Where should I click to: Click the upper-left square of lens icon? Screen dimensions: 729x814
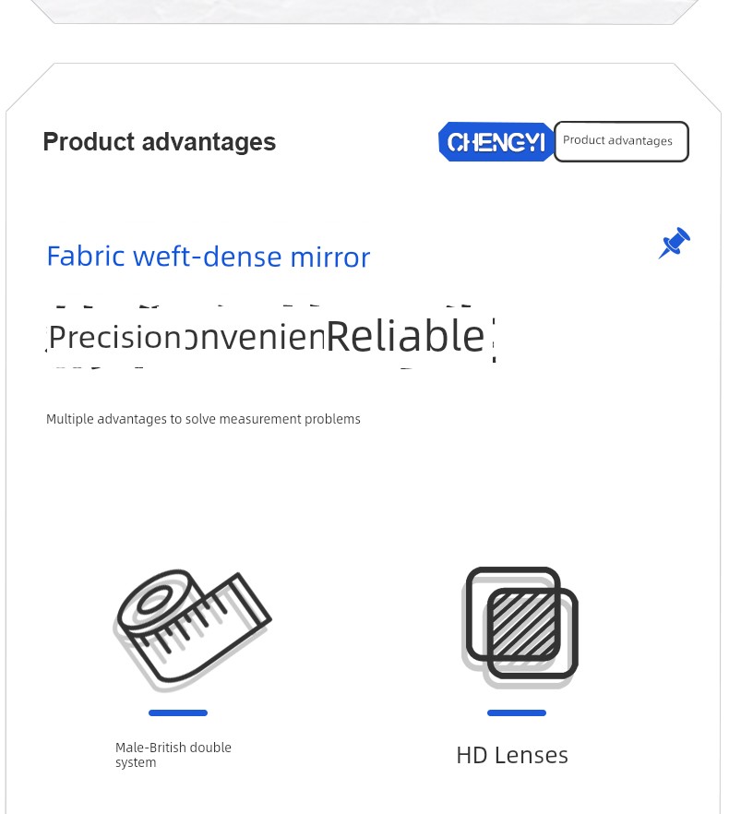pos(512,614)
